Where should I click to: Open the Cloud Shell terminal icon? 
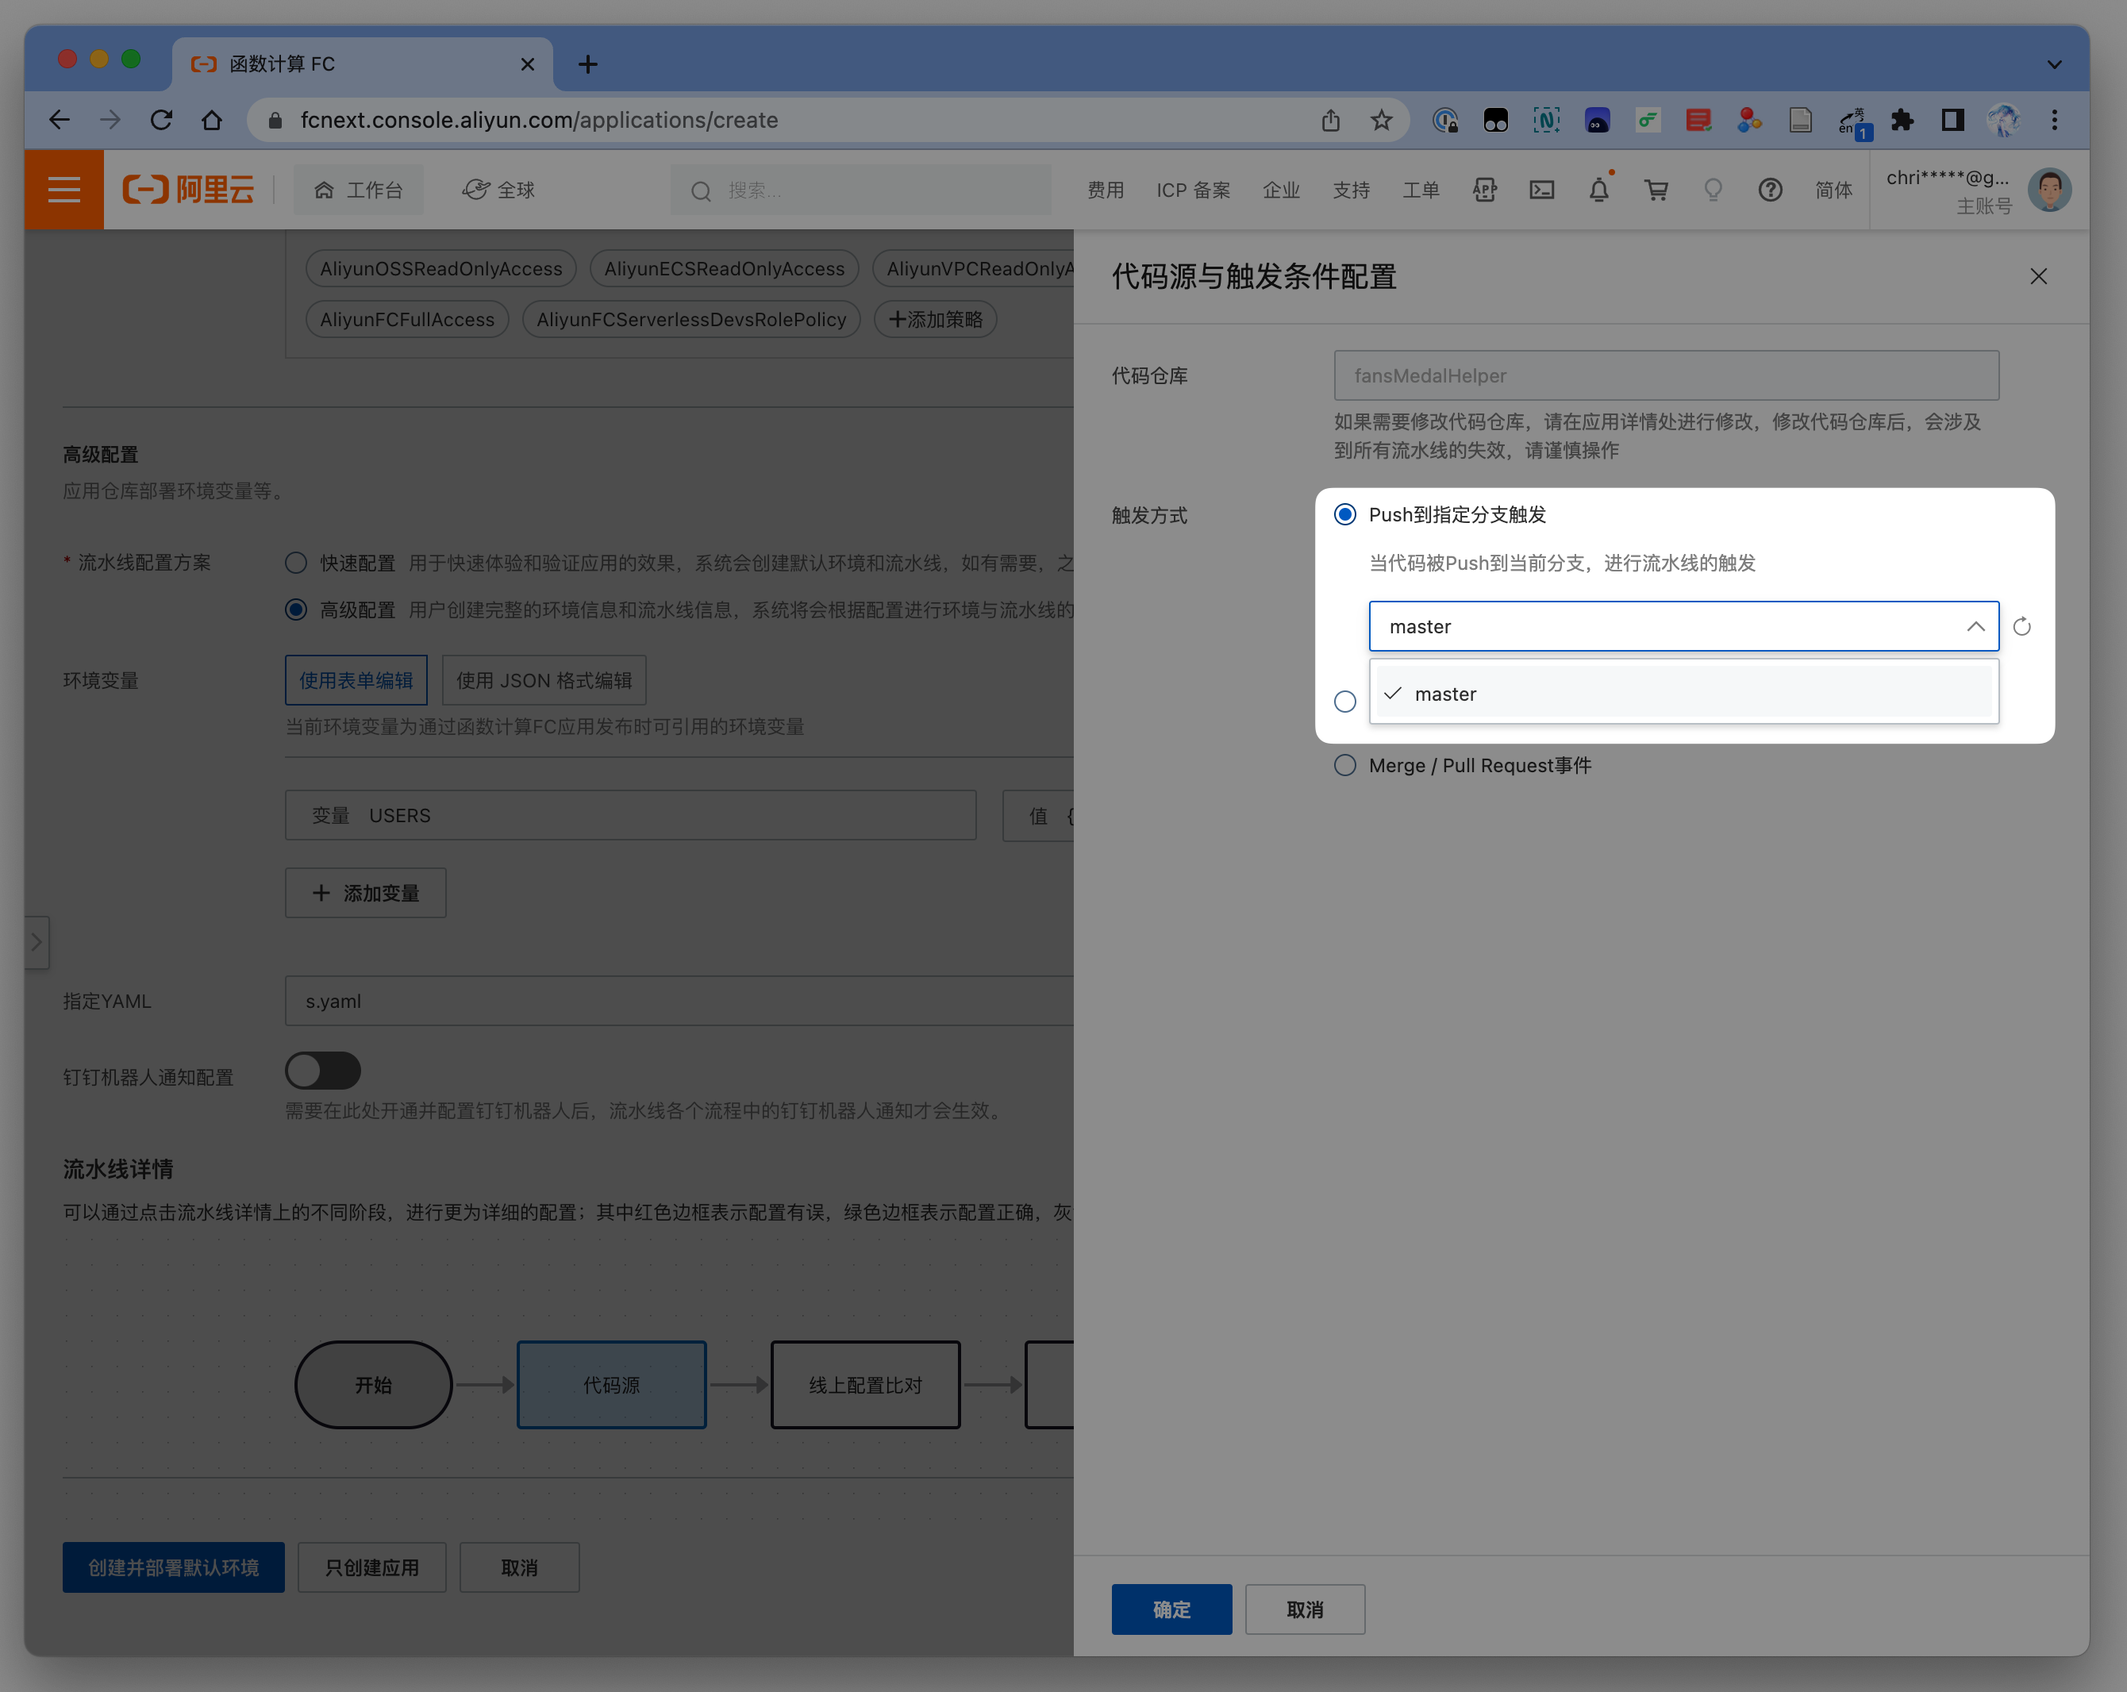1542,190
